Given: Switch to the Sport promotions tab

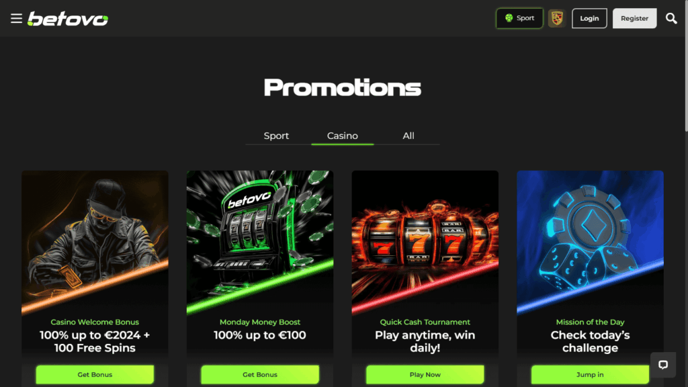Looking at the screenshot, I should (x=276, y=136).
